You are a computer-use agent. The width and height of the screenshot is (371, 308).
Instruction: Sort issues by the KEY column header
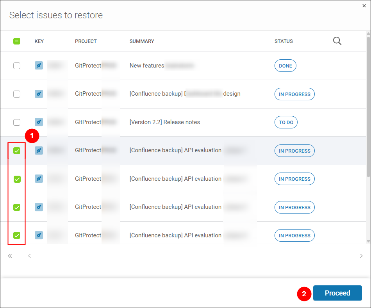point(39,41)
